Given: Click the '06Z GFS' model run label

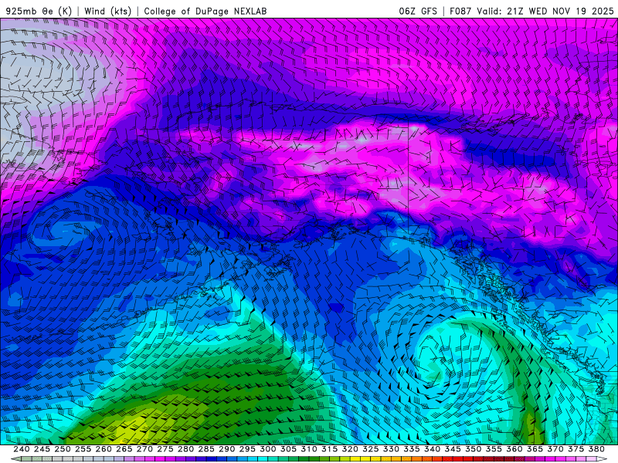Looking at the screenshot, I should pos(418,11).
